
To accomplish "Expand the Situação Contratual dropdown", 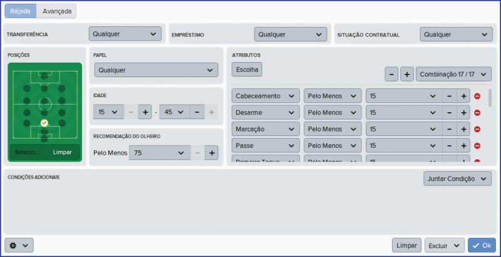I will pos(456,34).
